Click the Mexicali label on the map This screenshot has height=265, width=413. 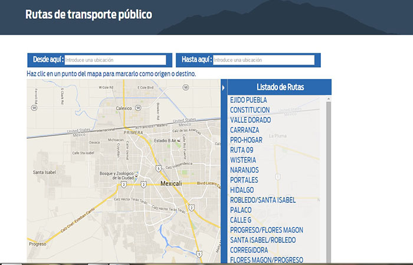171,184
